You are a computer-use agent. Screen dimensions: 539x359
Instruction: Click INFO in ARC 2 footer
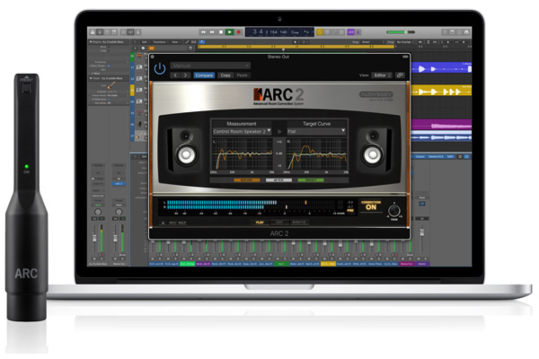coord(172,223)
